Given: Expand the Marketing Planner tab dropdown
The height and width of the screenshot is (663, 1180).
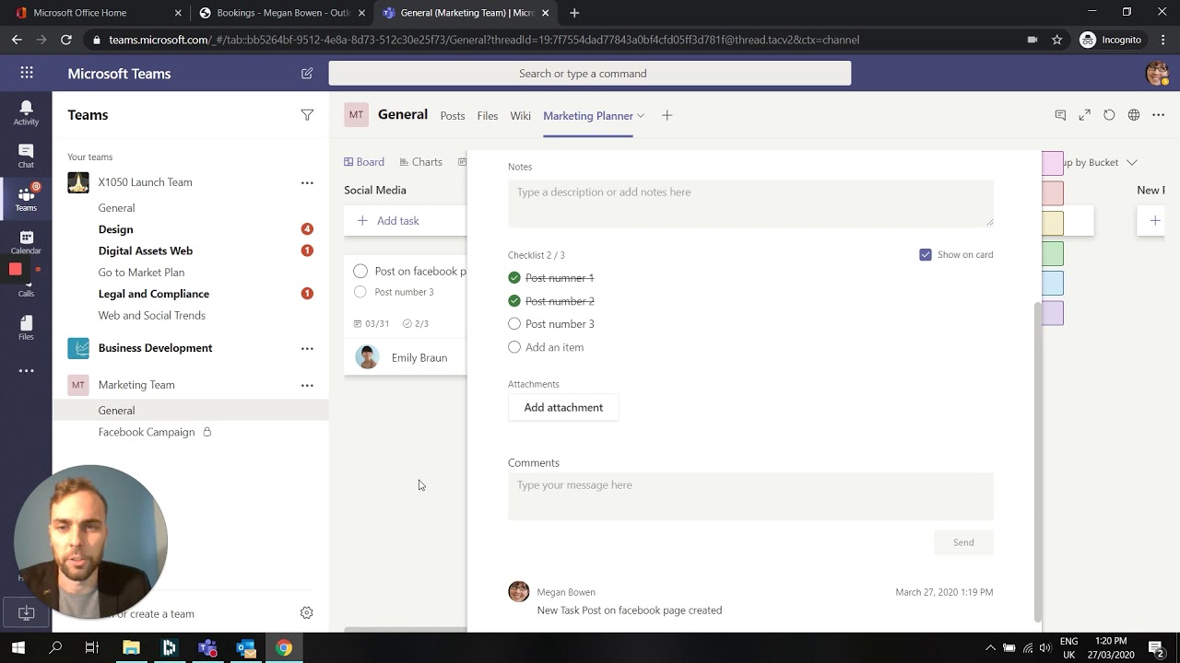Looking at the screenshot, I should [641, 115].
